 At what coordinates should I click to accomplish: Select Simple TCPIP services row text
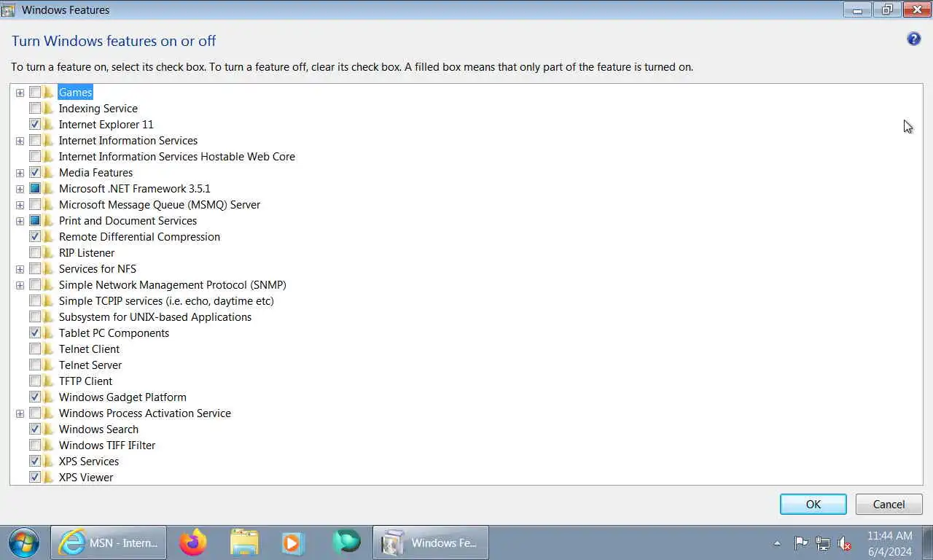[166, 301]
